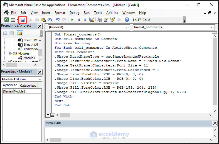The image size is (219, 144).
Task: Click the Paste clipboard icon
Action: [43, 20]
